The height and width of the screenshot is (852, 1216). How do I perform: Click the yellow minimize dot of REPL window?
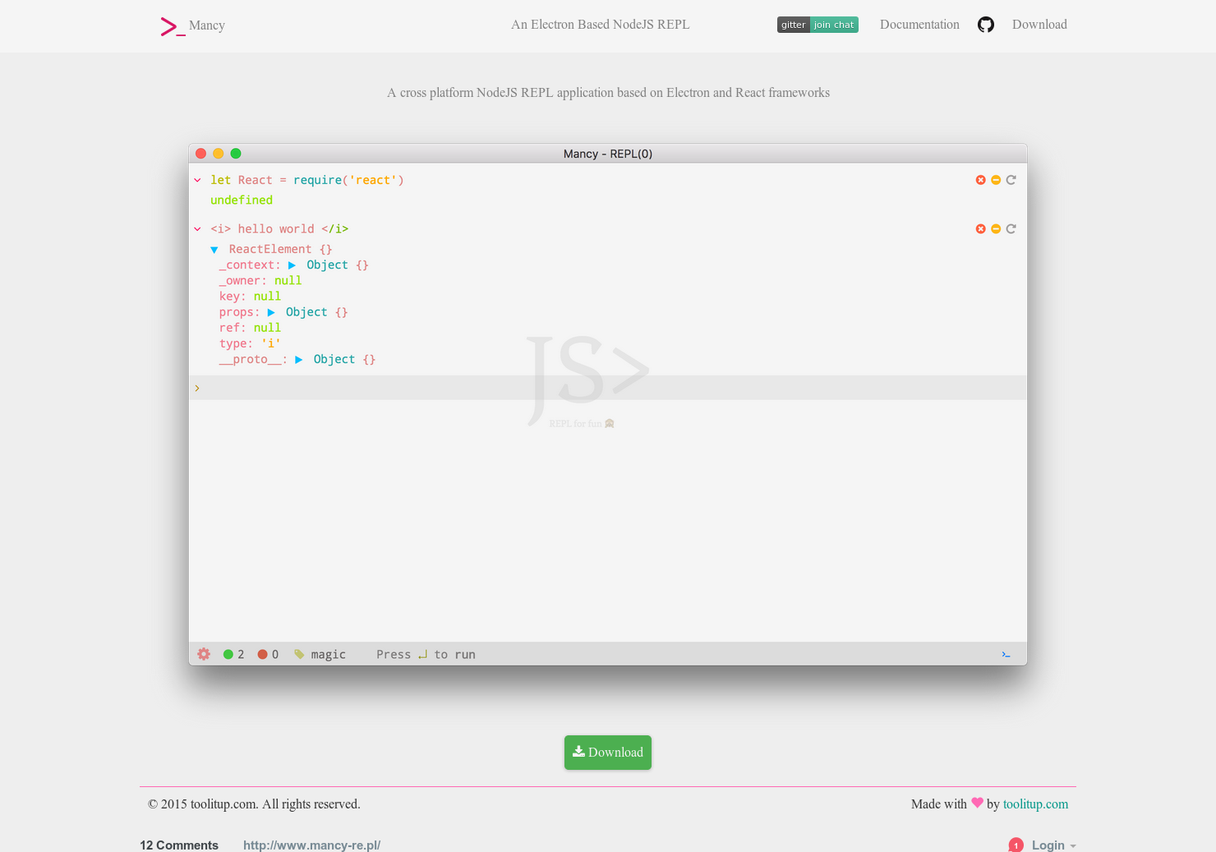218,154
